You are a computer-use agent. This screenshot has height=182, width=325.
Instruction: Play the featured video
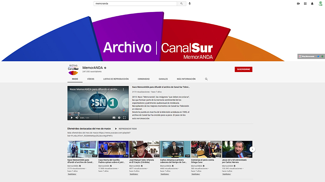coord(72,118)
